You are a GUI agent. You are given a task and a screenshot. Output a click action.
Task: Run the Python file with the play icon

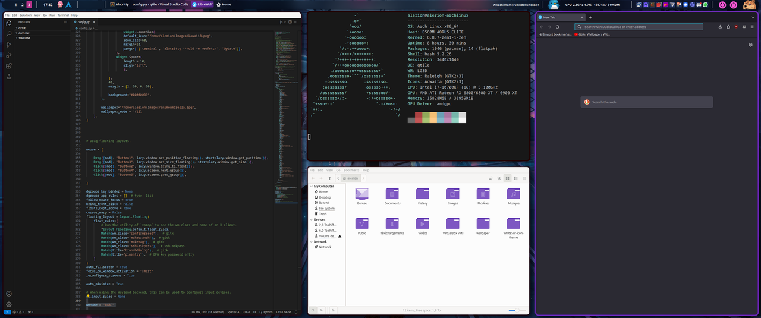[x=282, y=22]
